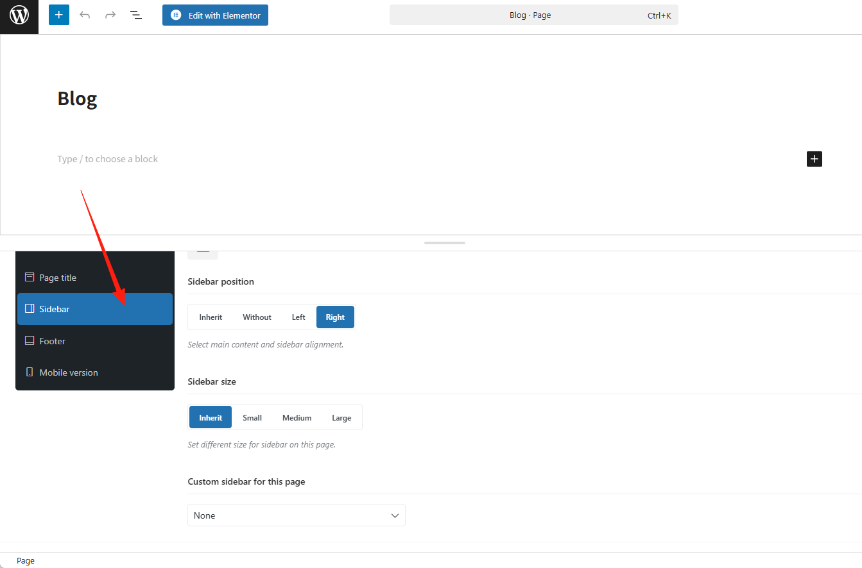Click Edit with Elementor button

pos(215,15)
